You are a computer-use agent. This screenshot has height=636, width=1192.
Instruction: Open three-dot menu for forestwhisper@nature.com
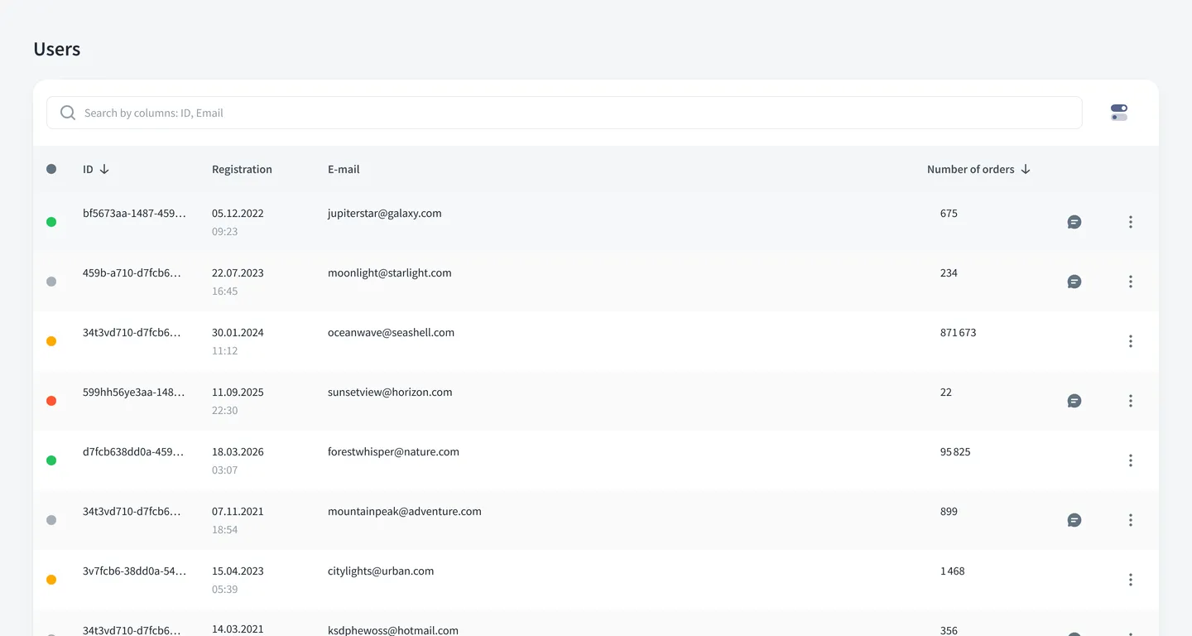[x=1131, y=460]
